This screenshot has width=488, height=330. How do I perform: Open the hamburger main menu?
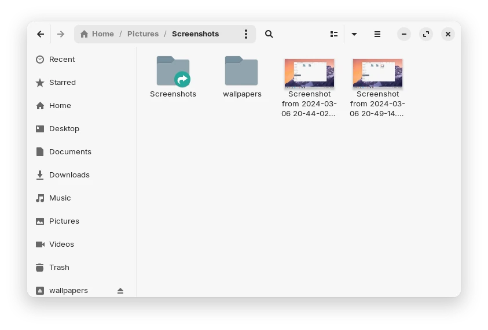click(x=377, y=34)
